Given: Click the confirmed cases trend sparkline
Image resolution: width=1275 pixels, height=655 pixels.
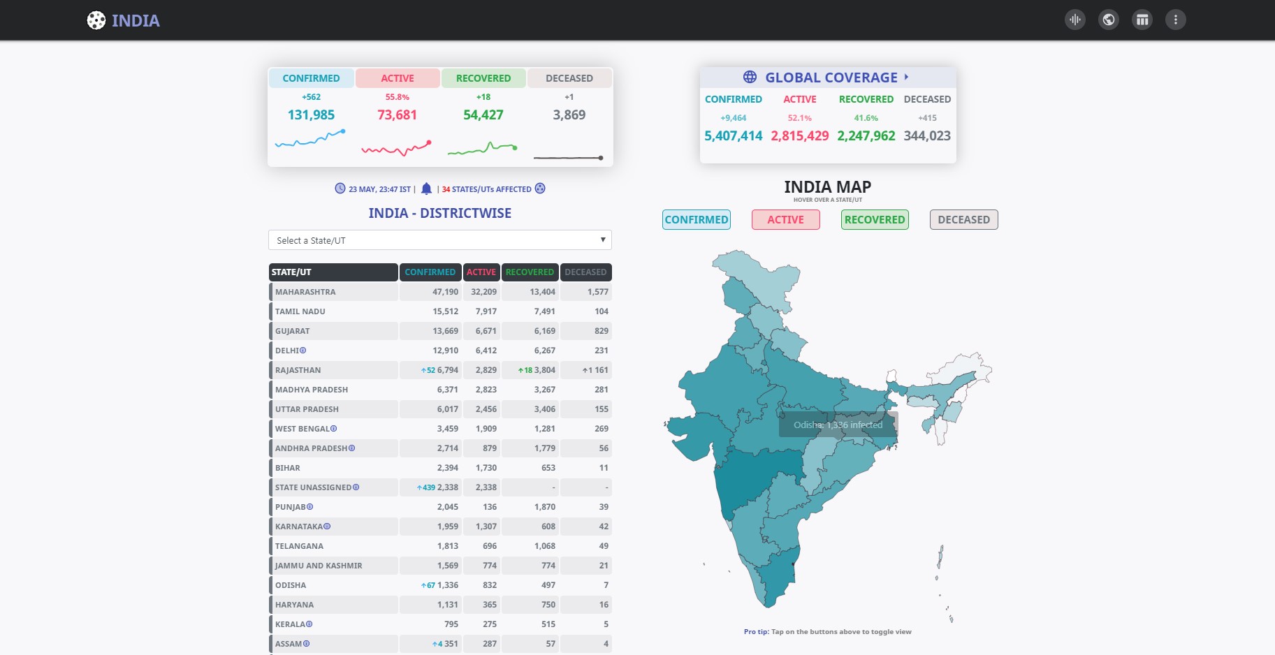Looking at the screenshot, I should point(311,138).
